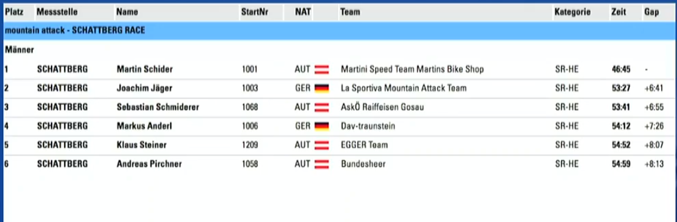Click the Gap column header

(x=651, y=12)
